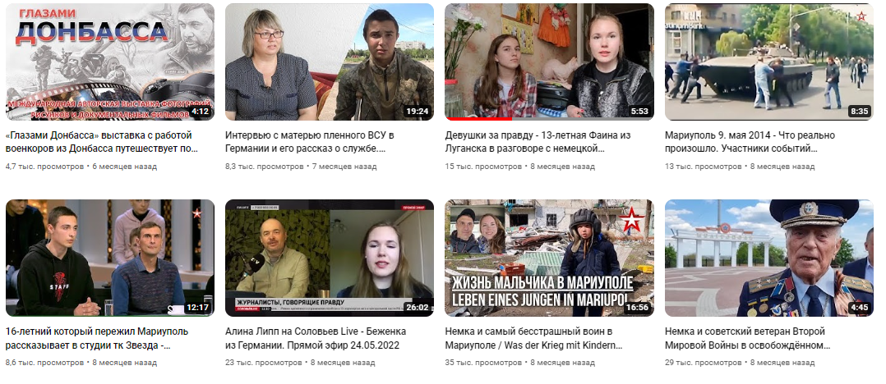
Task: Click the 26:02 duration badge on Соловьев video
Action: [x=417, y=308]
